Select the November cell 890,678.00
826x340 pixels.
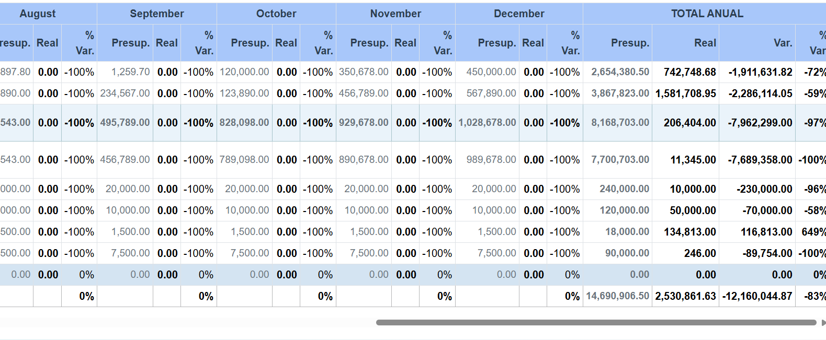pyautogui.click(x=364, y=160)
